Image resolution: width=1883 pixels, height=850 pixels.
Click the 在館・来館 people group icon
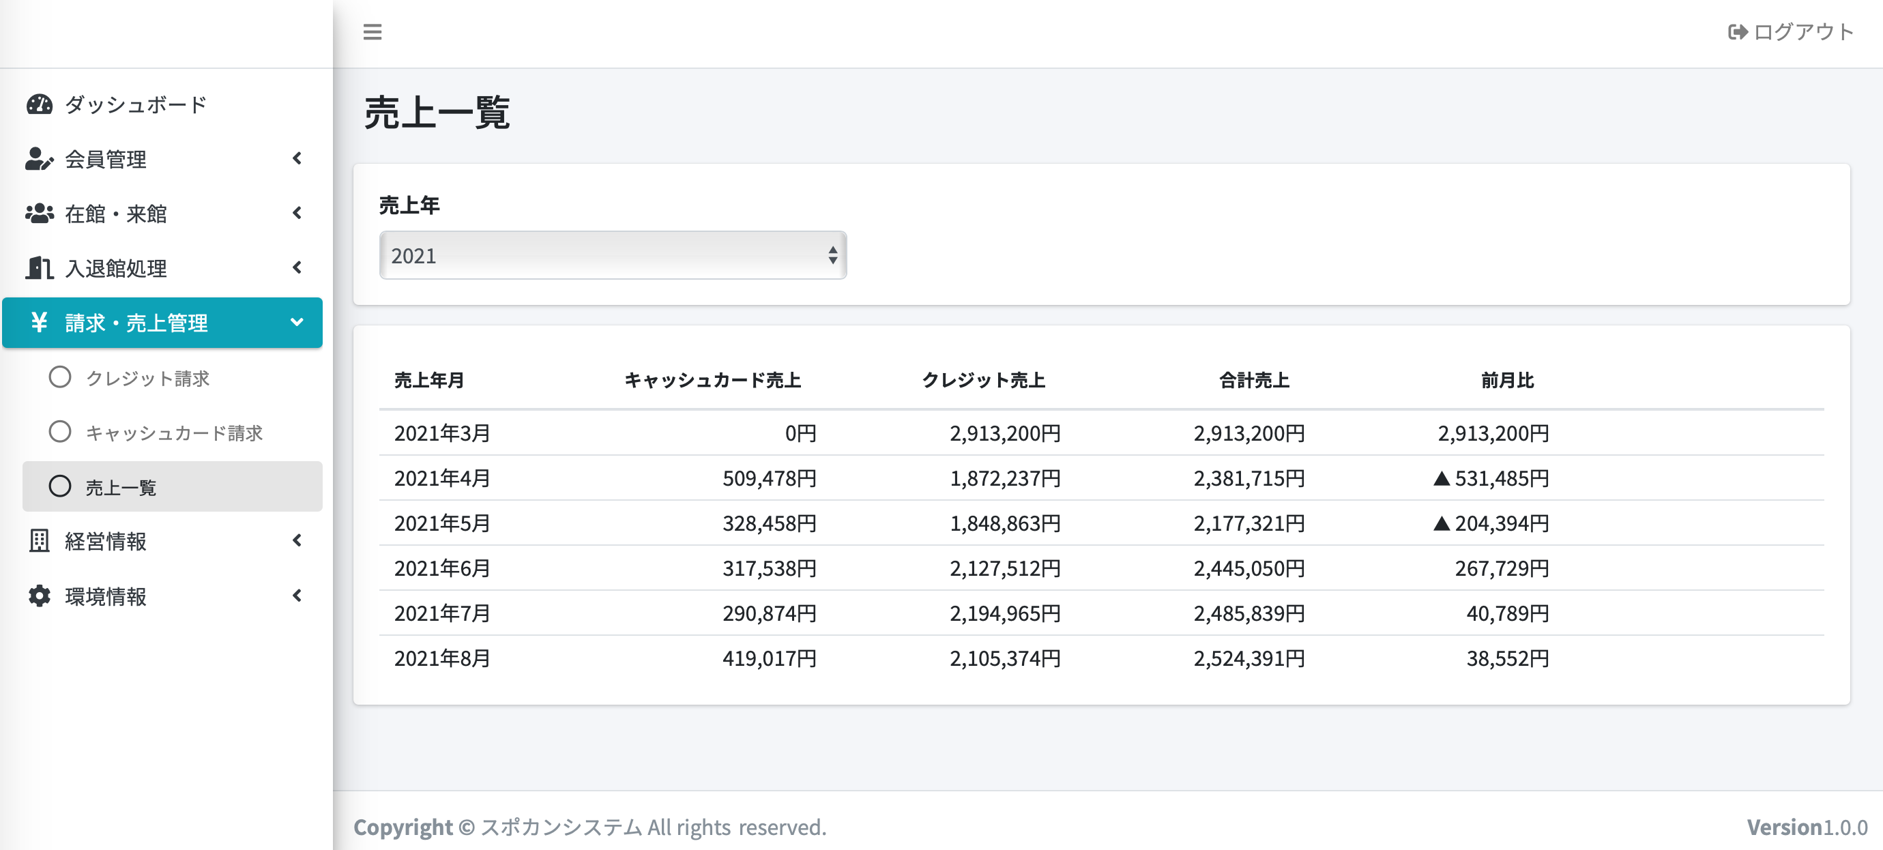tap(40, 214)
